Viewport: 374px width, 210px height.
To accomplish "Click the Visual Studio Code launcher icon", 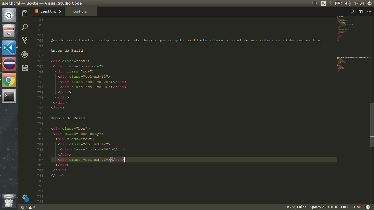I will pyautogui.click(x=9, y=48).
